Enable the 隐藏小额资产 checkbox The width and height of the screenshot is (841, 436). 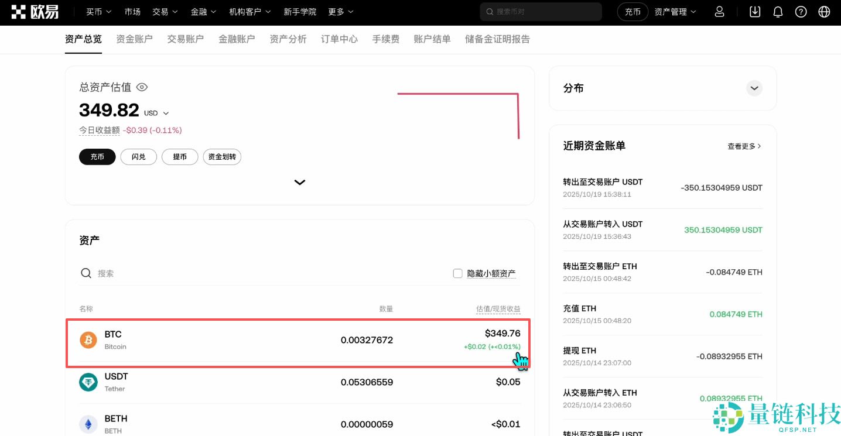click(x=457, y=273)
